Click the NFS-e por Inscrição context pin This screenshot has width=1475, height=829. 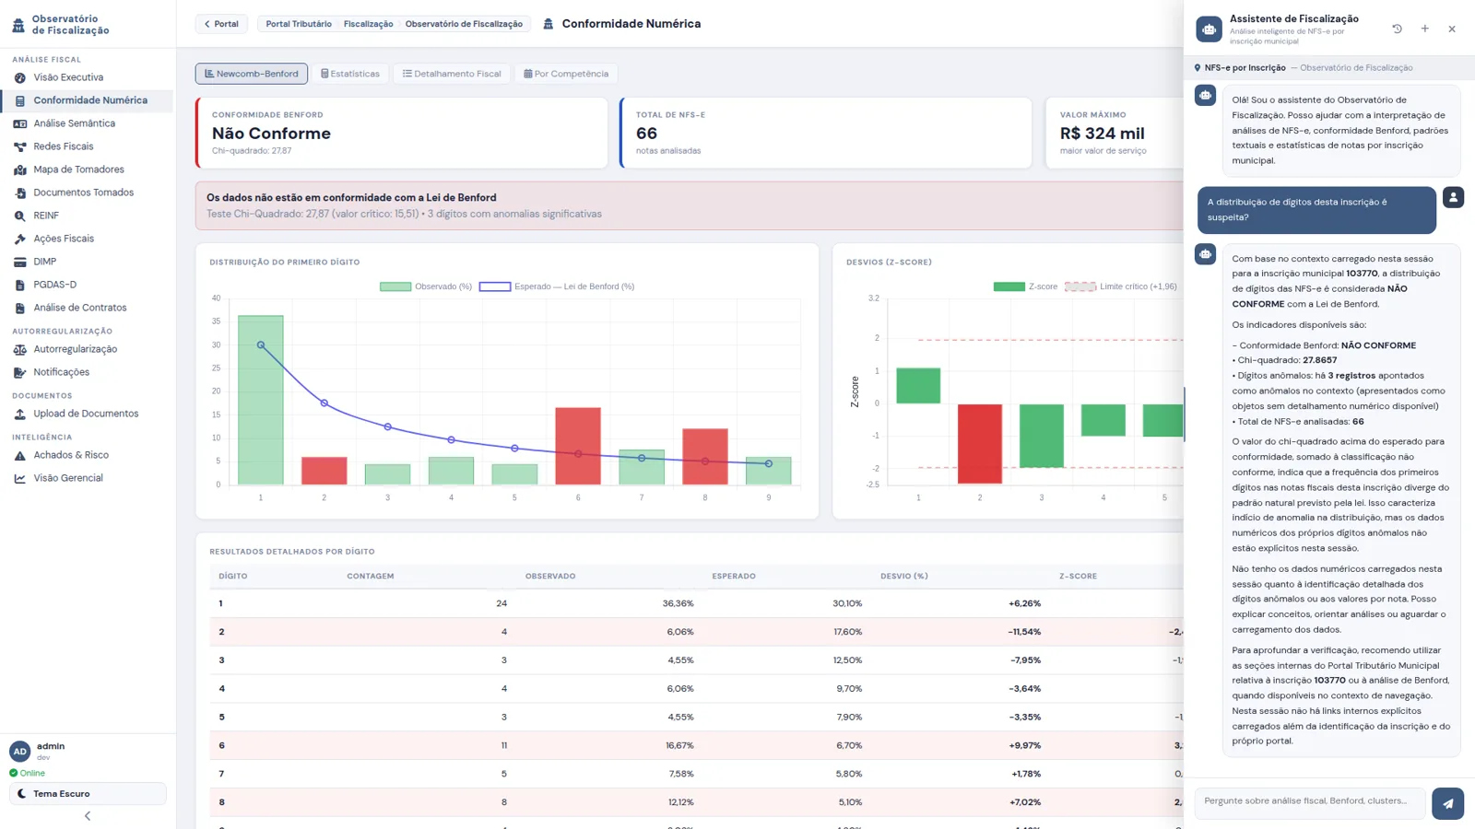click(1198, 68)
